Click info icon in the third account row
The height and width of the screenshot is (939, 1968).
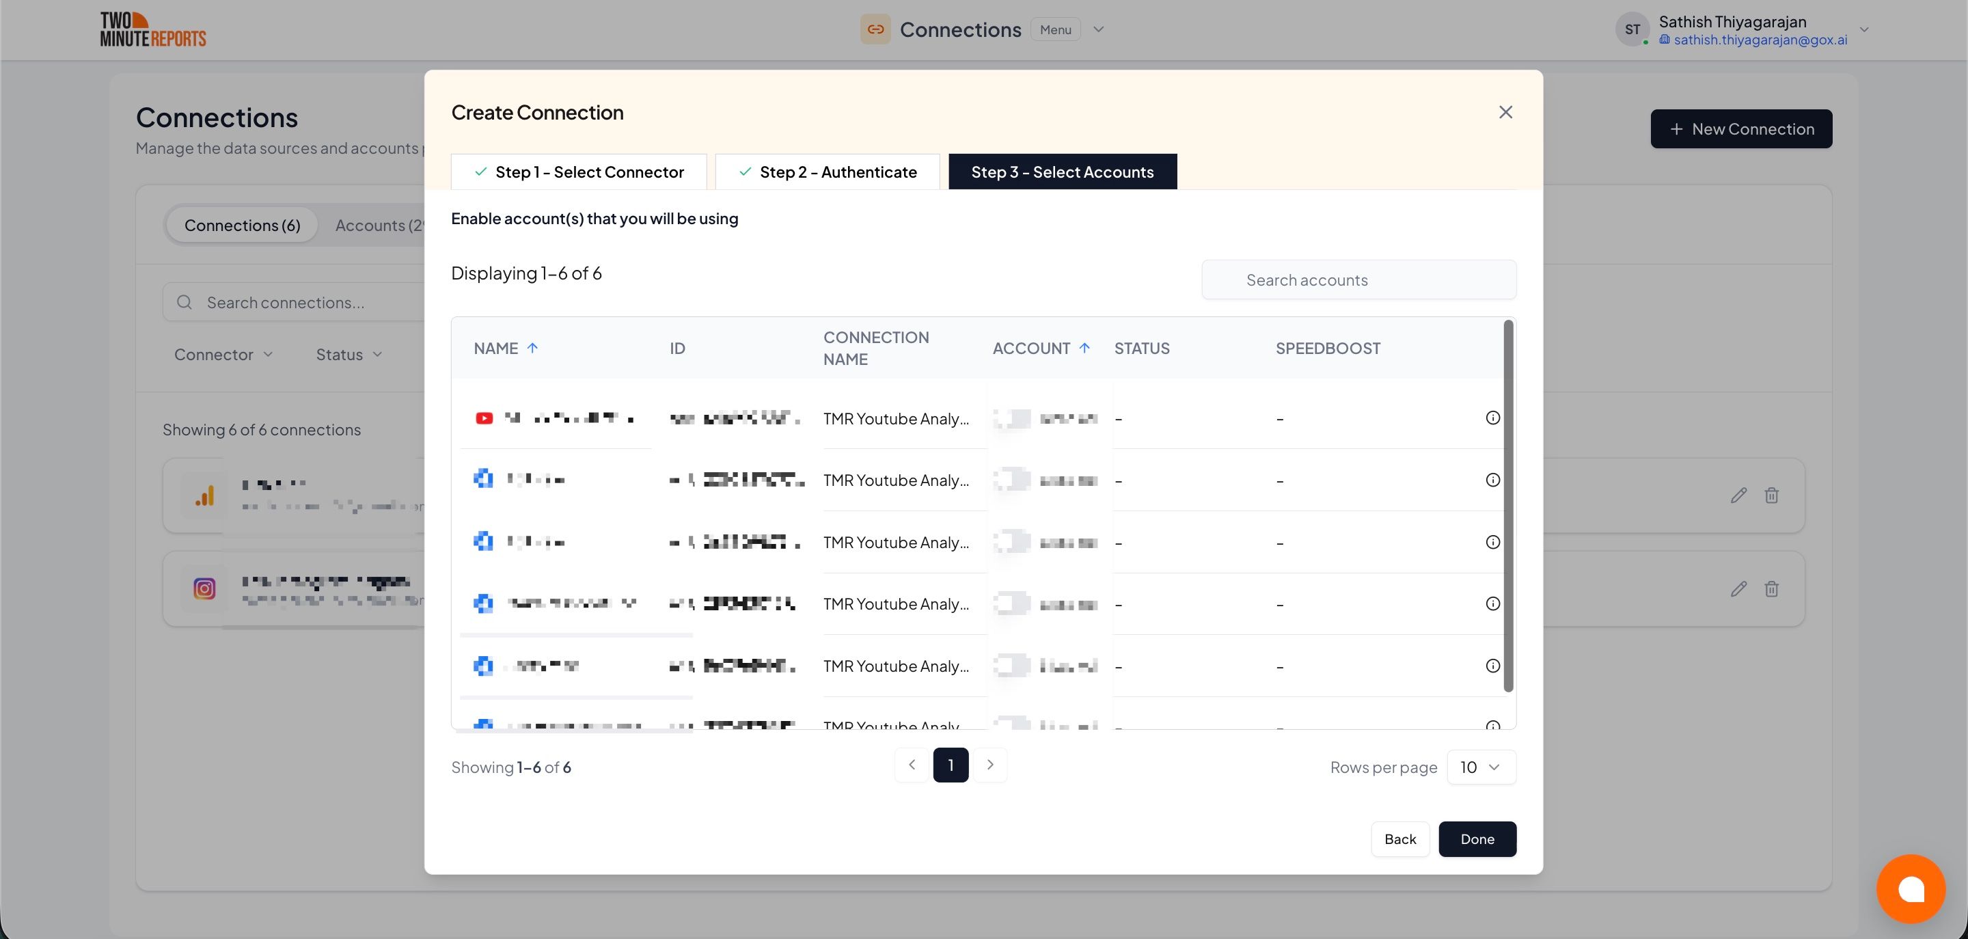(x=1492, y=543)
